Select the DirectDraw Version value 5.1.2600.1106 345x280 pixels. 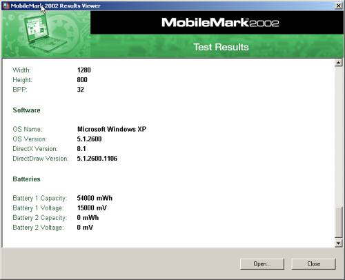click(x=97, y=159)
